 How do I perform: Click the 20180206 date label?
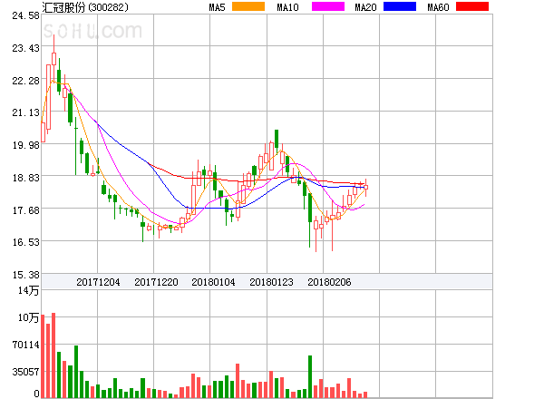[x=329, y=282]
